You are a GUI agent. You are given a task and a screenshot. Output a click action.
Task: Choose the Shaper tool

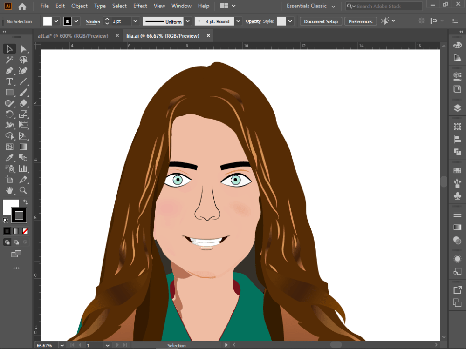click(9, 103)
